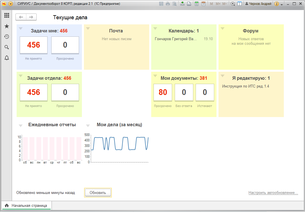Expand the Задачи мне widget triangle
The height and width of the screenshot is (212, 305).
(x=21, y=28)
